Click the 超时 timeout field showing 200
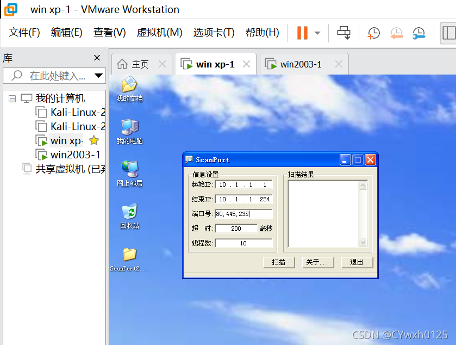The image size is (456, 345). click(236, 229)
